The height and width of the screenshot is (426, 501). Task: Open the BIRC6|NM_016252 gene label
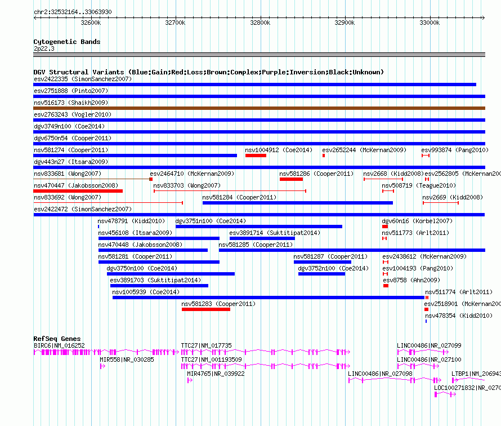coord(59,345)
